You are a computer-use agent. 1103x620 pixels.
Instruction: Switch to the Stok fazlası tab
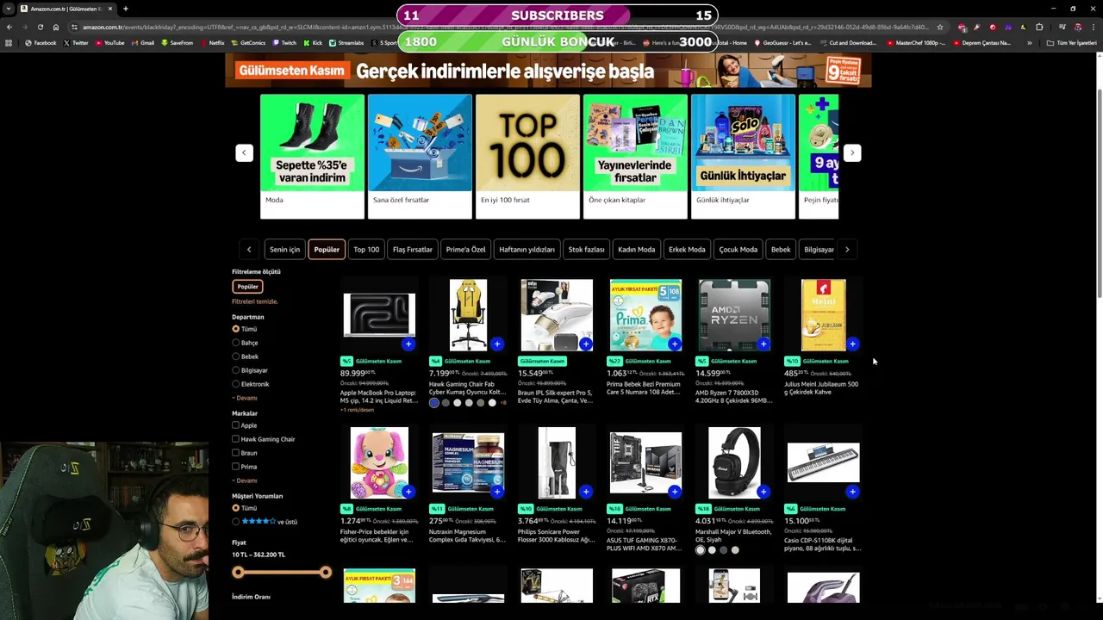(586, 250)
